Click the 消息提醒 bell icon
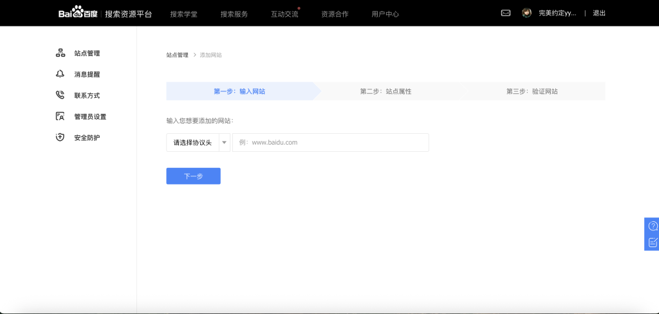 click(x=60, y=74)
